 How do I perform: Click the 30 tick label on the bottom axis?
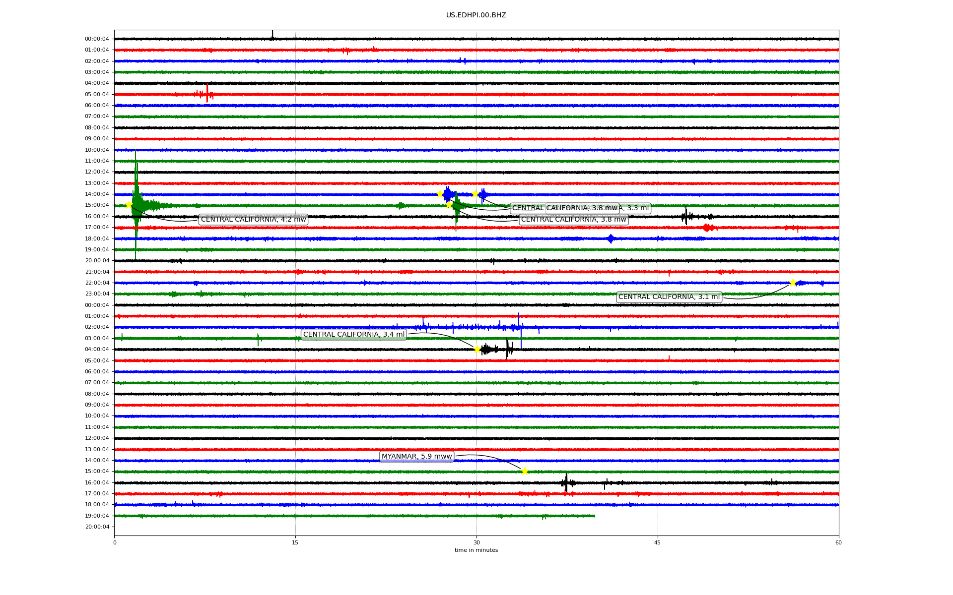[476, 542]
